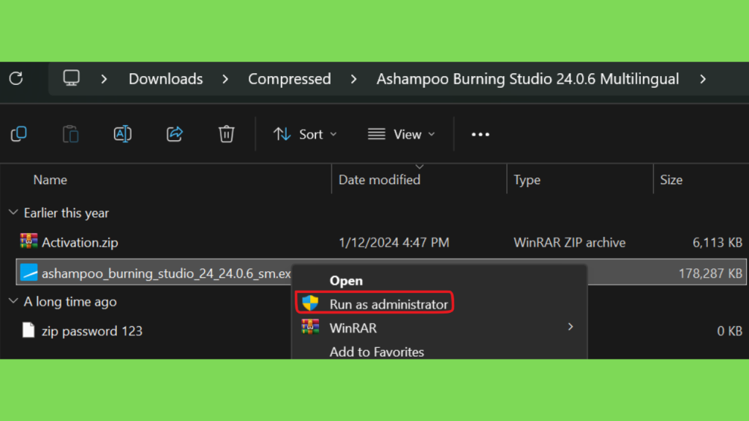
Task: Click the Activation.zip WinRAR archive icon
Action: tap(29, 241)
